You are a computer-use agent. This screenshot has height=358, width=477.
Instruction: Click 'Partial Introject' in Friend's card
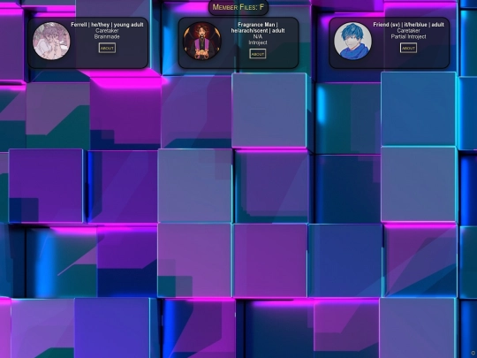[409, 36]
